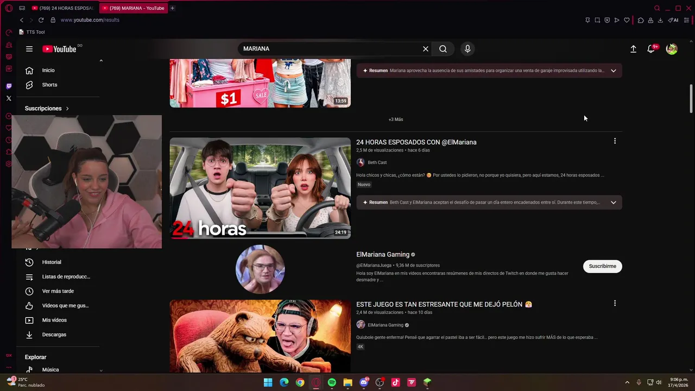Open more options for 24 HORAS ESPOSADOS video
The image size is (695, 391).
[x=615, y=141]
